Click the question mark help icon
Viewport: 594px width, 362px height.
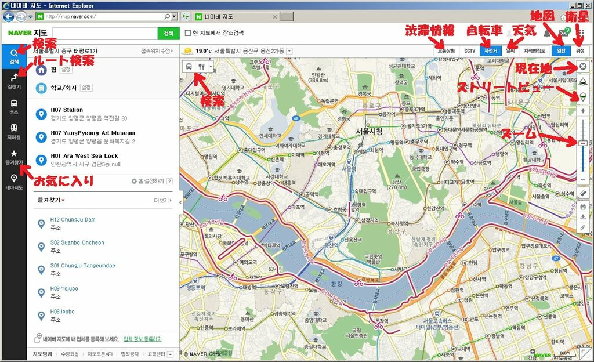tap(169, 182)
